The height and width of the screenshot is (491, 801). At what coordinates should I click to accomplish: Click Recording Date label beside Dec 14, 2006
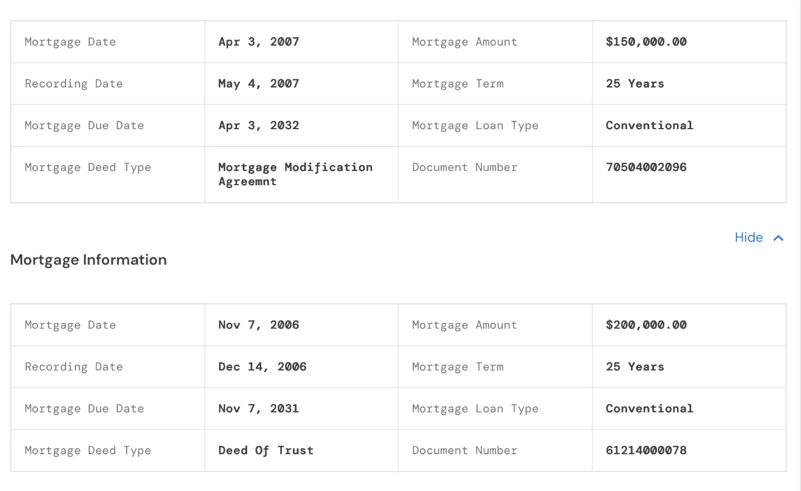point(74,366)
